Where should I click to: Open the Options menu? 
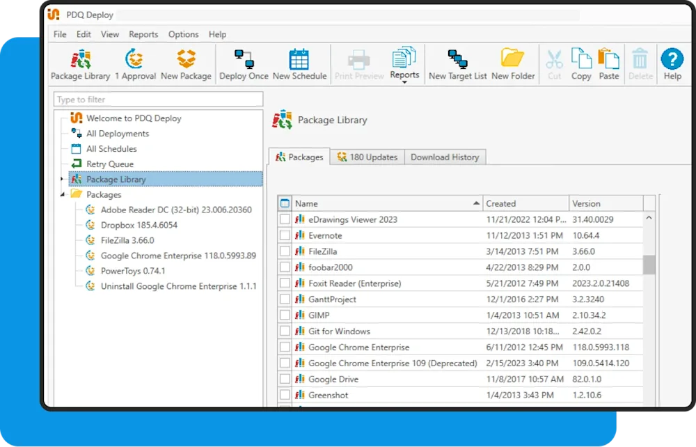183,34
